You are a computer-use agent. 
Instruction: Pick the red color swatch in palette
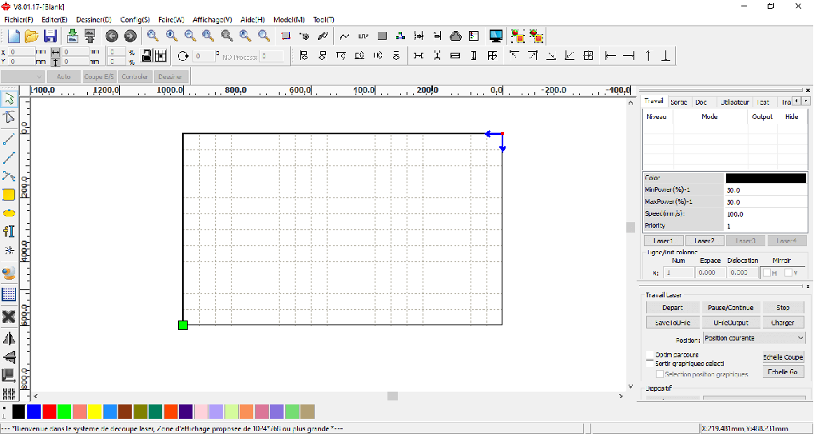(49, 412)
